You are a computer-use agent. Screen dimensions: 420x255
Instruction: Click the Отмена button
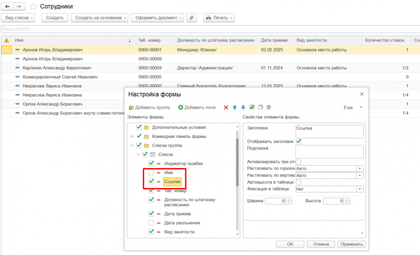pos(321,244)
